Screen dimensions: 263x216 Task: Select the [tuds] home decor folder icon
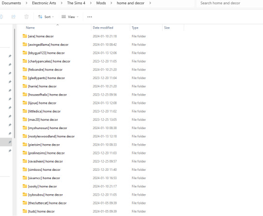point(25,211)
